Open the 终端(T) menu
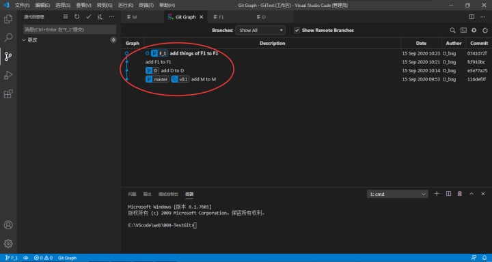This screenshot has width=492, height=262. pyautogui.click(x=146, y=5)
